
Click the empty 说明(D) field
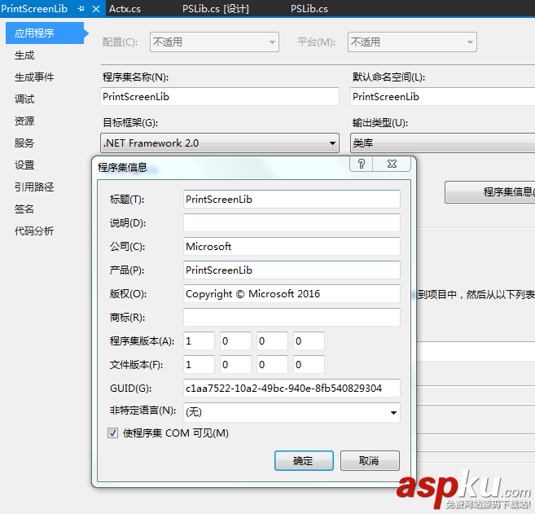pos(292,223)
